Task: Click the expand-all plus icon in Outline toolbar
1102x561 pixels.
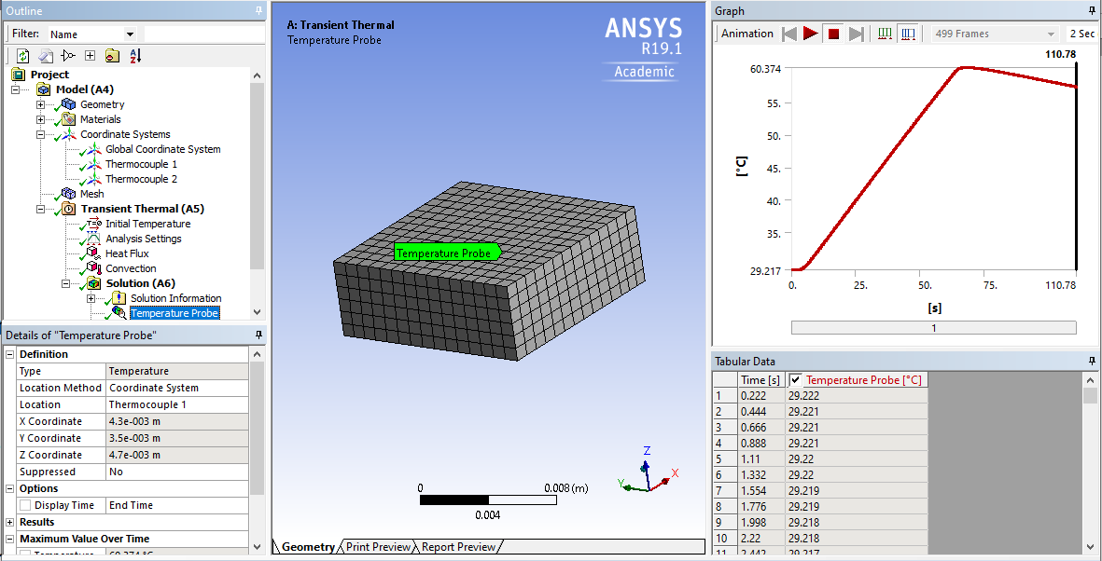Action: (x=90, y=56)
